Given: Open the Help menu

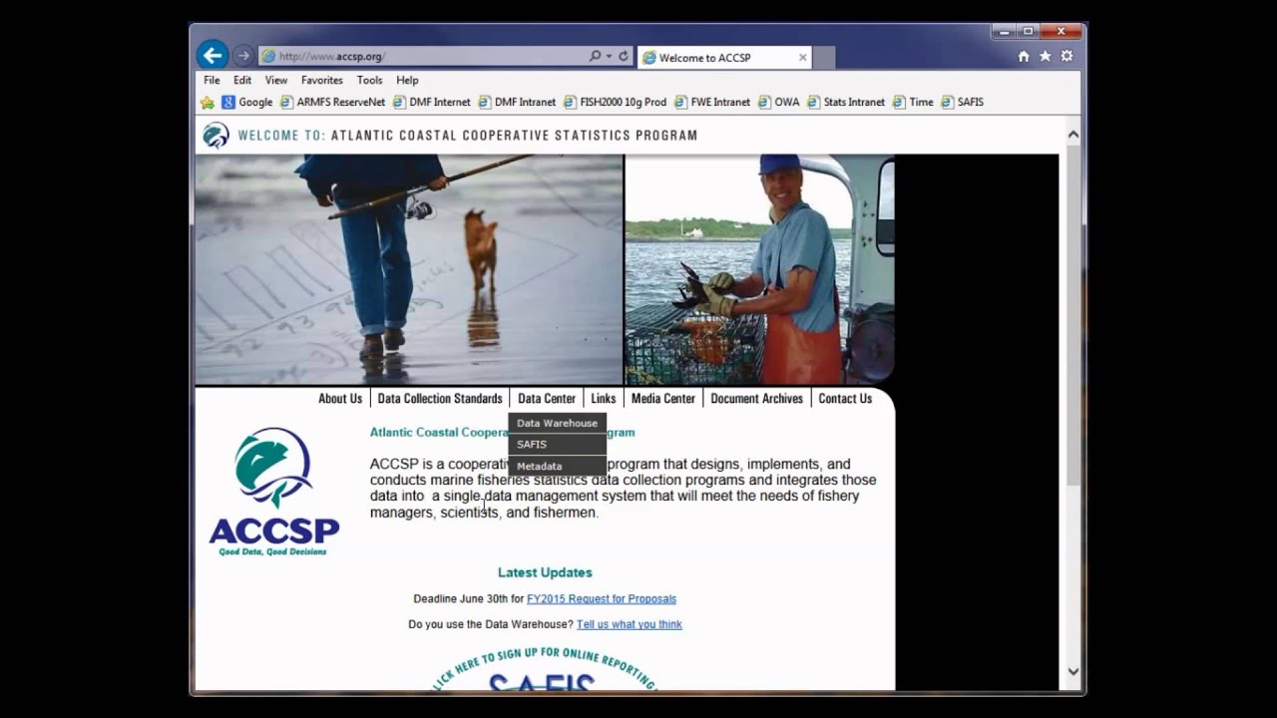Looking at the screenshot, I should click(x=407, y=80).
